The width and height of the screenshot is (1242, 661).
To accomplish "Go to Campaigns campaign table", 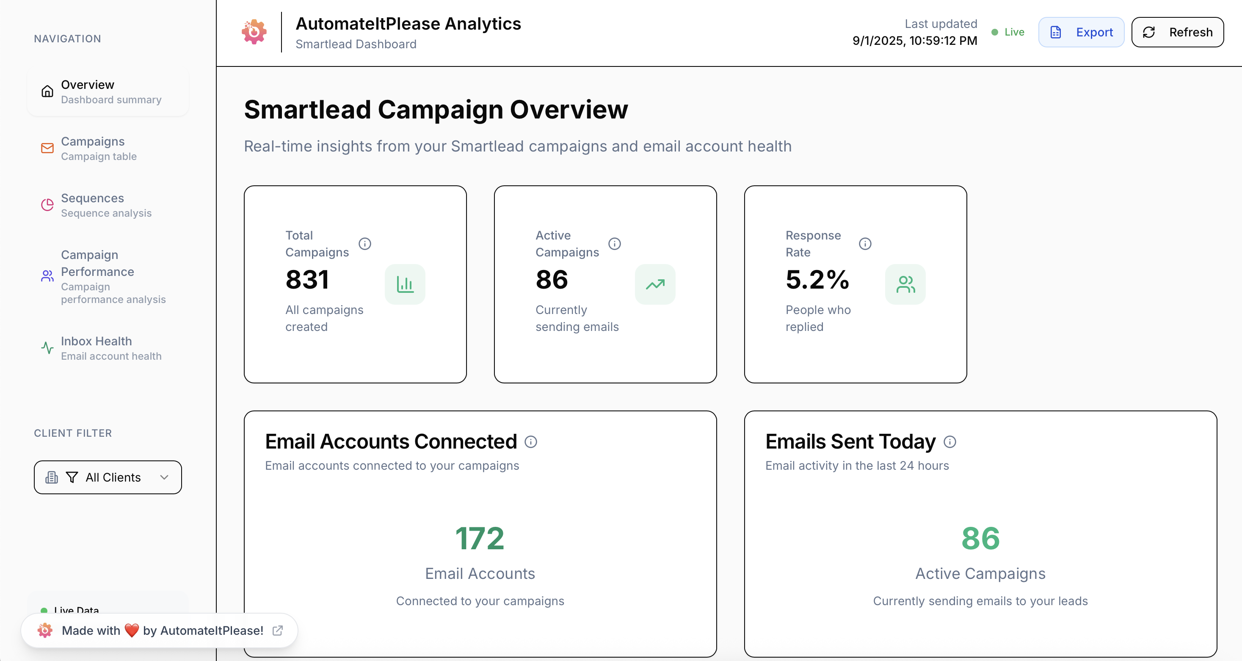I will [x=108, y=149].
